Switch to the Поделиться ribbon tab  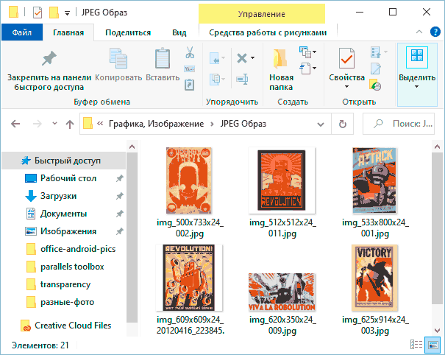click(x=128, y=32)
